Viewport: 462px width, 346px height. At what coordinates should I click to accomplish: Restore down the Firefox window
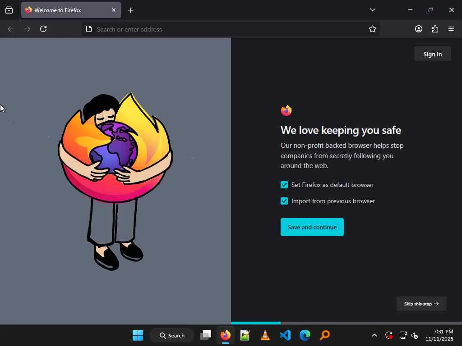pyautogui.click(x=430, y=10)
